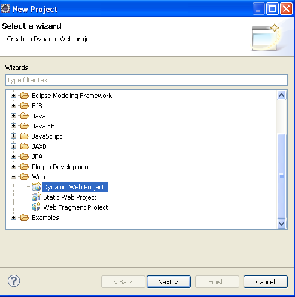The height and width of the screenshot is (297, 295).
Task: Expand the JAXB tree node
Action: click(x=13, y=146)
